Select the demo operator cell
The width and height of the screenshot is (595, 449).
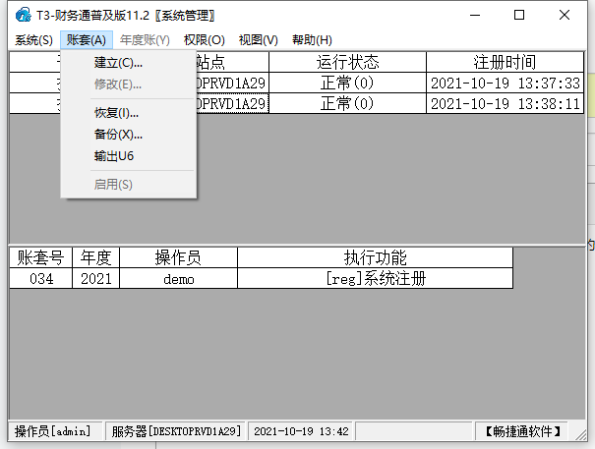[178, 279]
